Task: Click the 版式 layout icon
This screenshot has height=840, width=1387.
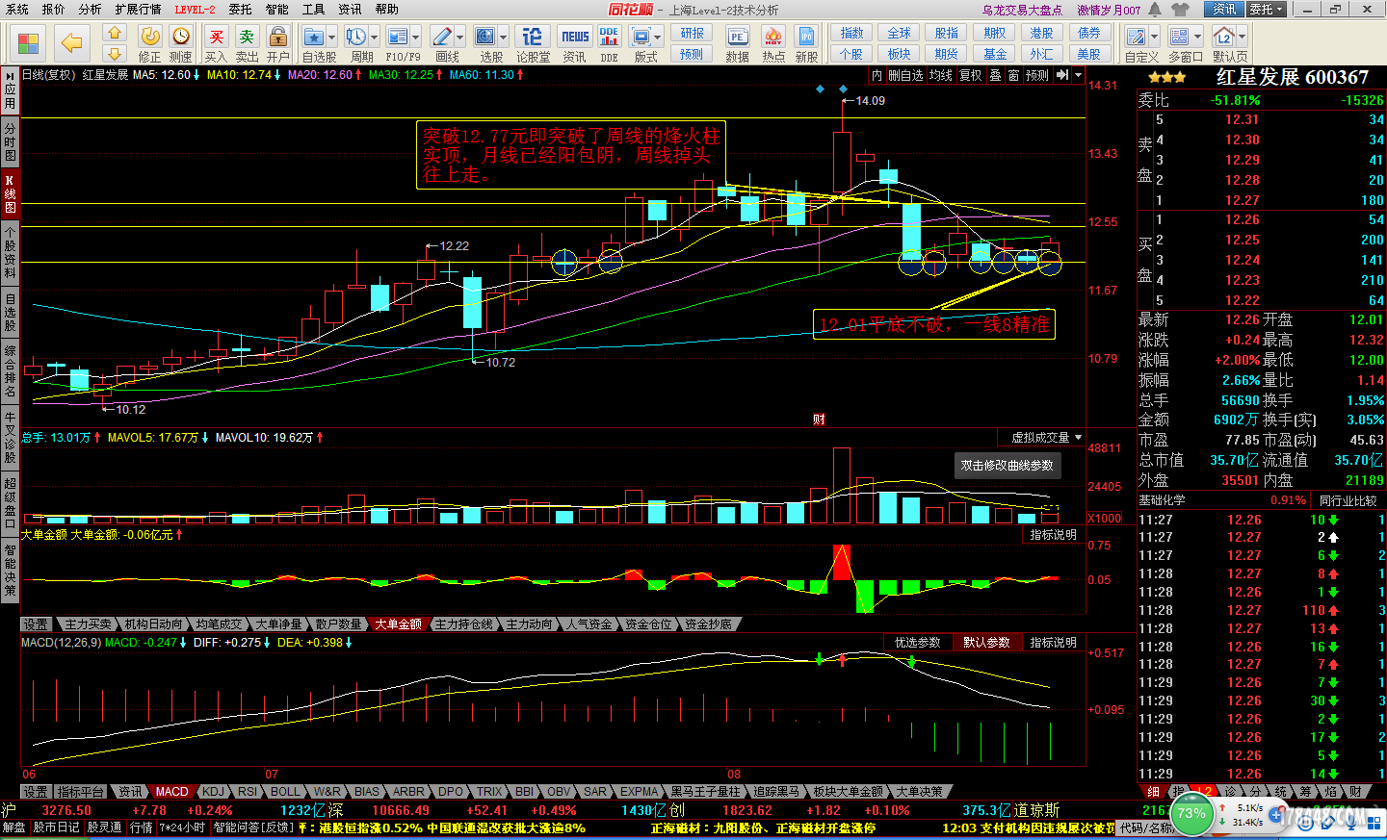Action: pyautogui.click(x=641, y=43)
